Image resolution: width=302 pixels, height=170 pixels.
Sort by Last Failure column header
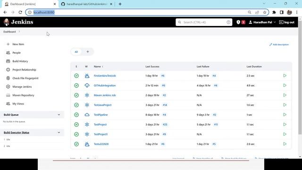pos(203,67)
